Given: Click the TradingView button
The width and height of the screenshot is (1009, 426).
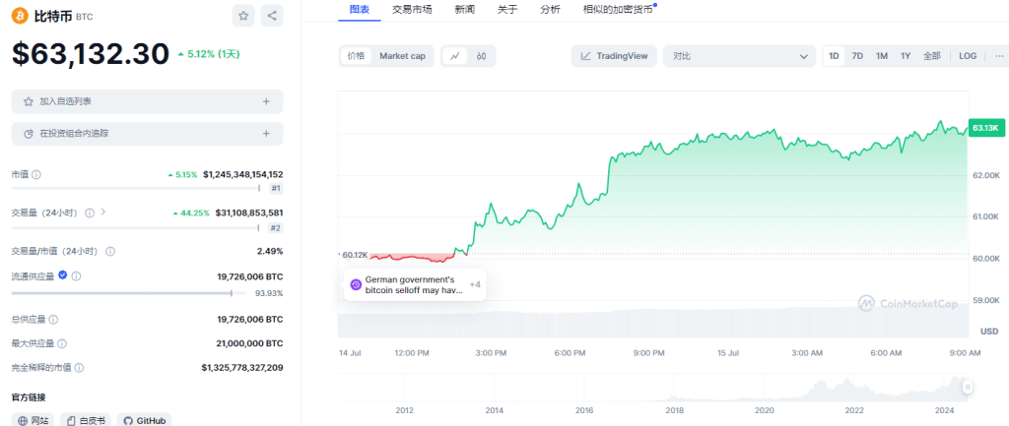Looking at the screenshot, I should click(x=614, y=56).
